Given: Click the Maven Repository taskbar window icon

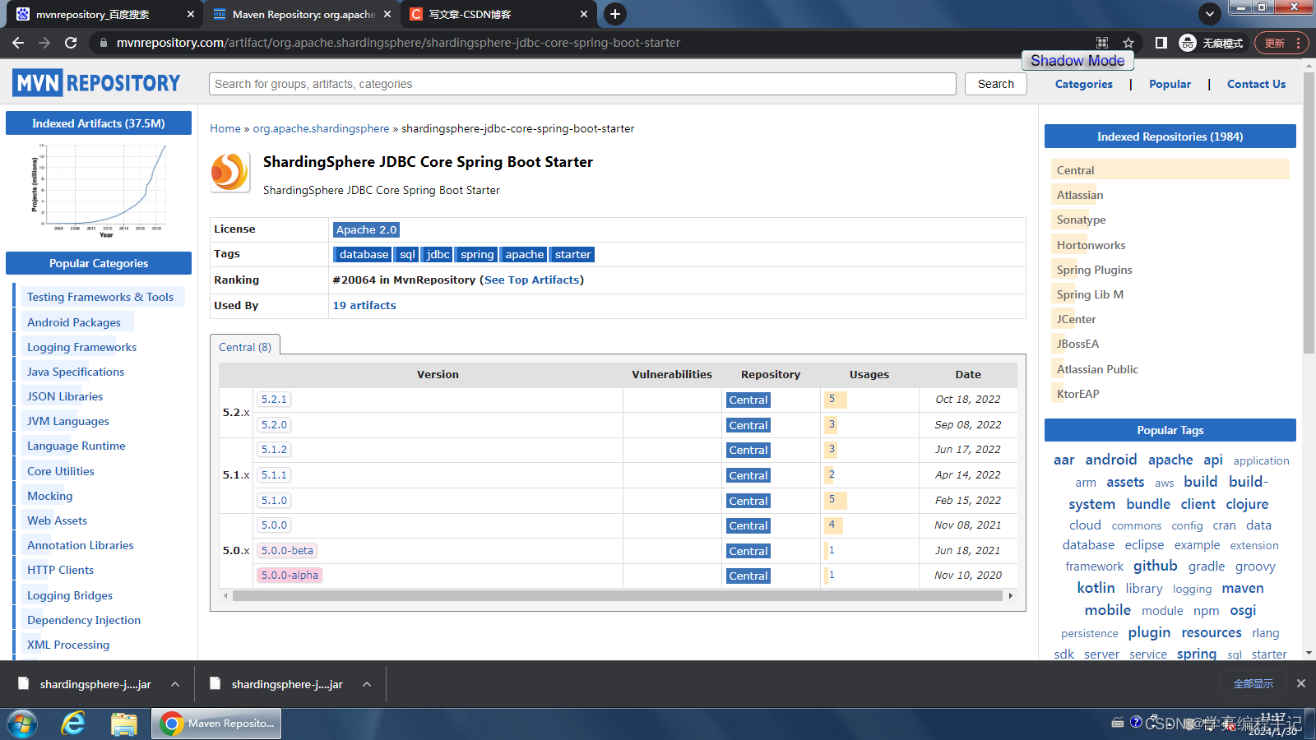Looking at the screenshot, I should [215, 723].
